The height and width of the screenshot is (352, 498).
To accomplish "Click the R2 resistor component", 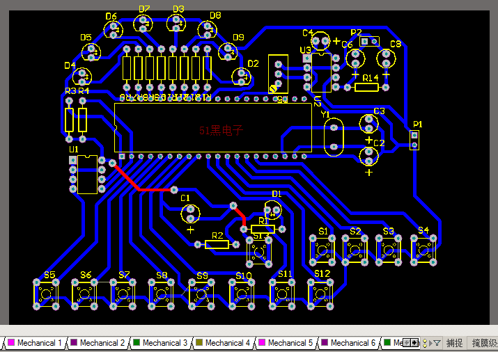I will (217, 244).
